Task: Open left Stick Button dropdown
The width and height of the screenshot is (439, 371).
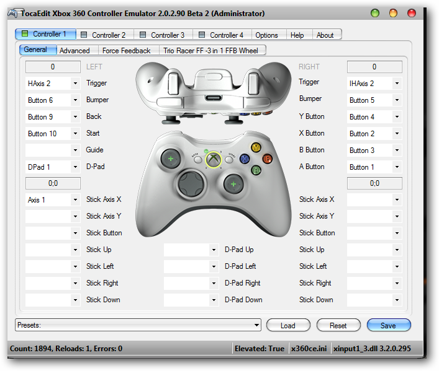Action: click(x=53, y=233)
